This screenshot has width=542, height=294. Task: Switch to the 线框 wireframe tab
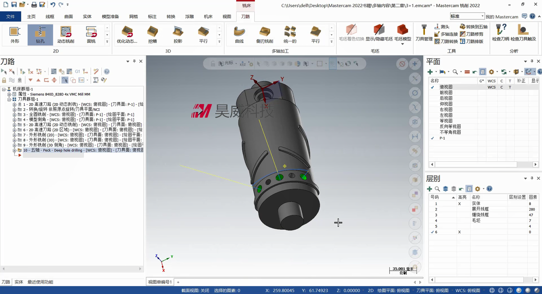pos(50,16)
